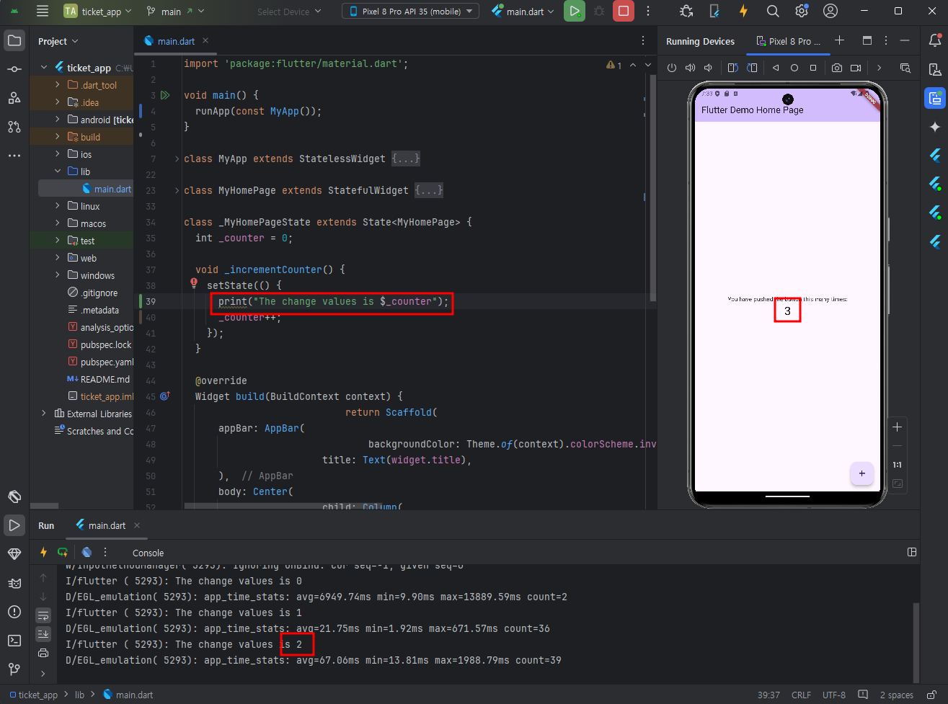Viewport: 948px width, 704px height.
Task: Open the Build hammer tool window
Action: pos(14,496)
